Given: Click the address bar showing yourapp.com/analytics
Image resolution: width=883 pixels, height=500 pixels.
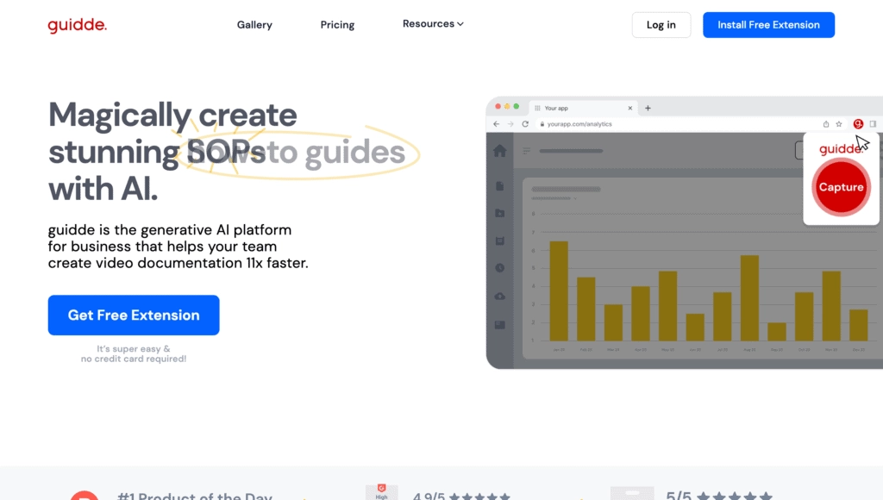Looking at the screenshot, I should click(580, 124).
